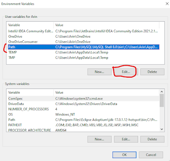
Task: Select the OS system variable row
Action: tap(84, 114)
